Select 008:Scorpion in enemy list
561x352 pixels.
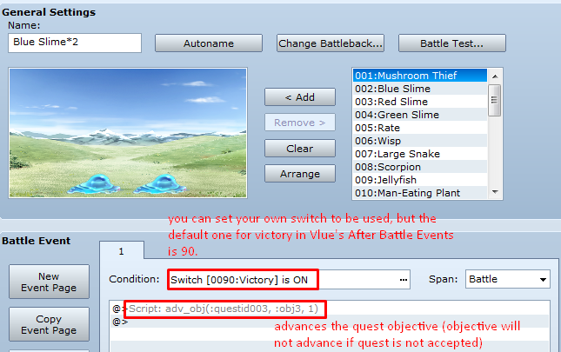(x=420, y=167)
